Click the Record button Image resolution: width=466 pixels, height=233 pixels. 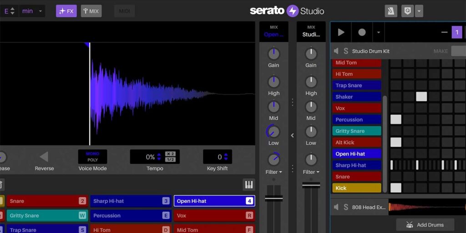[362, 32]
